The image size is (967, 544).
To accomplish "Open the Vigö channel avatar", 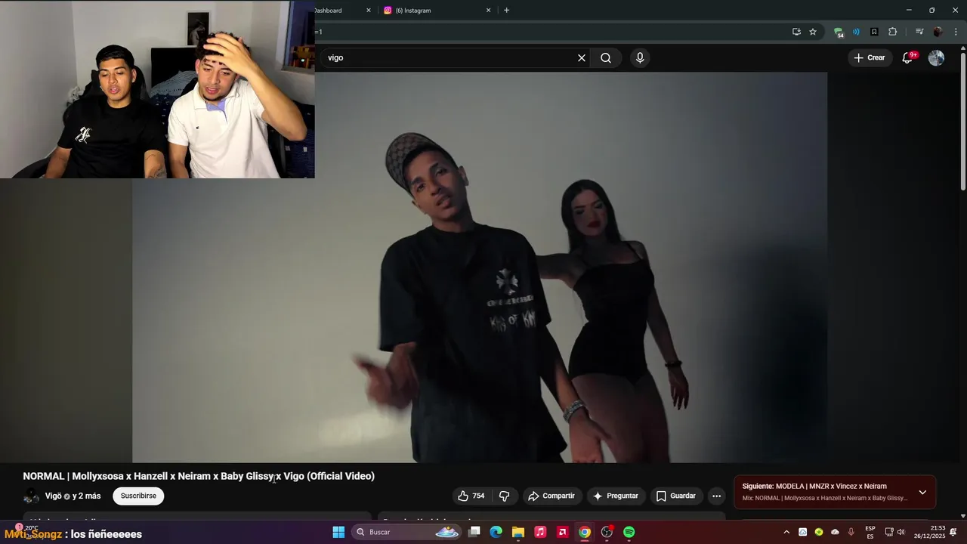I will click(x=31, y=496).
